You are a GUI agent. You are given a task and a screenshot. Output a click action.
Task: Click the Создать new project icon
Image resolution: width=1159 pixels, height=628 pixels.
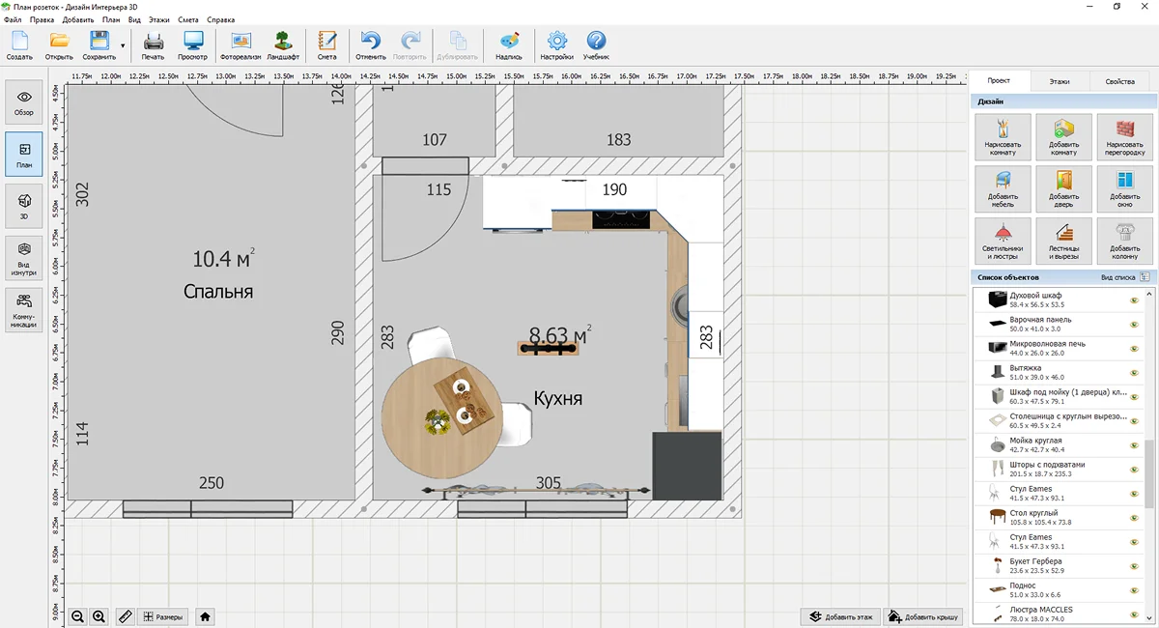click(19, 45)
